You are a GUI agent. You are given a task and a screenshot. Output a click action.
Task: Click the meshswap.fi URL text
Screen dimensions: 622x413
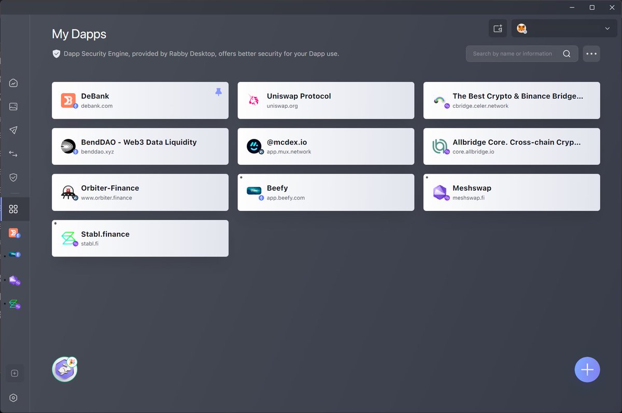coord(469,198)
